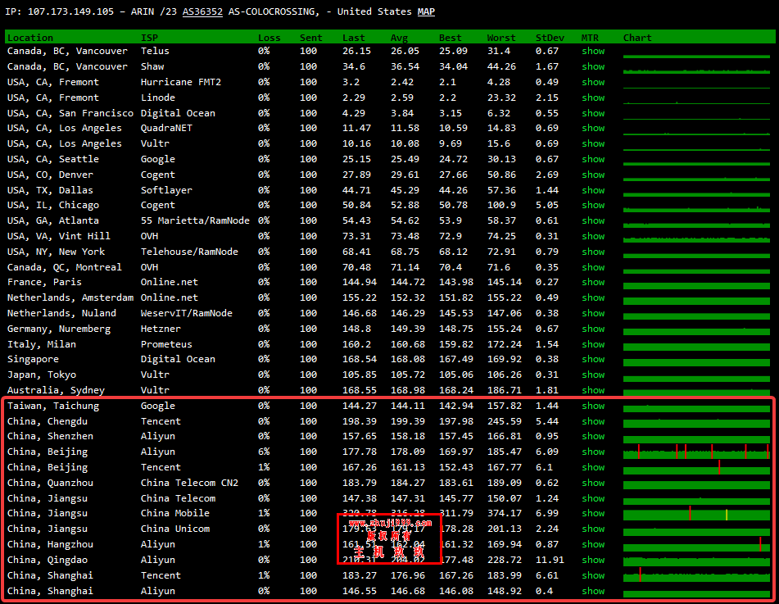Select IP address 107.173.149.105 text
This screenshot has height=604, width=779.
(70, 11)
